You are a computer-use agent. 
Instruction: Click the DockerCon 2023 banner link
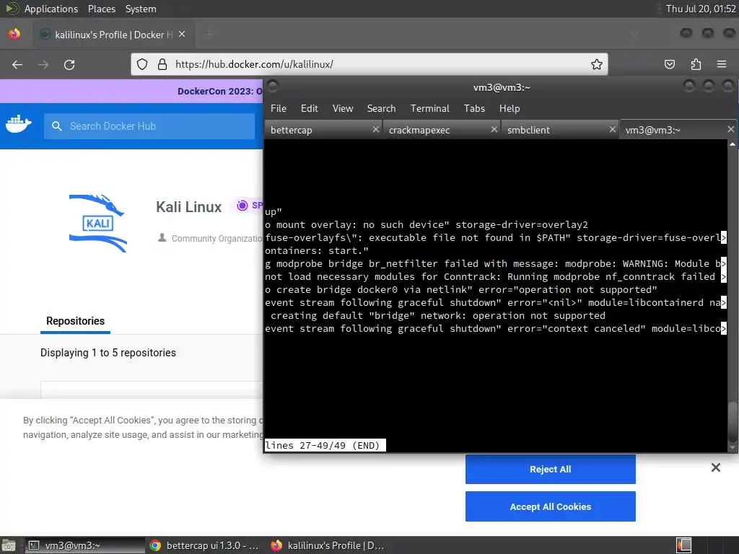click(x=219, y=92)
